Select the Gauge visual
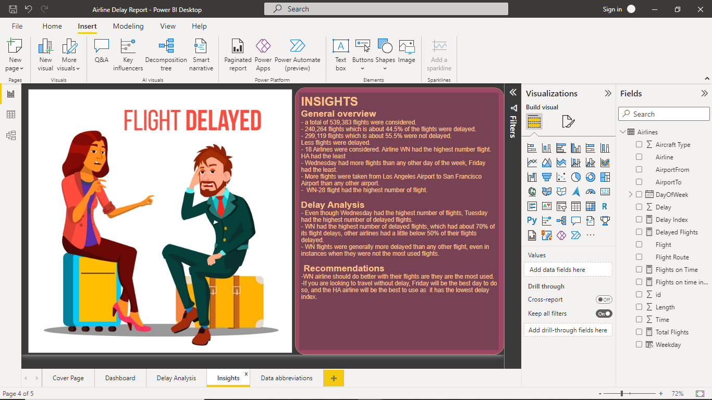Image resolution: width=712 pixels, height=400 pixels. [590, 191]
